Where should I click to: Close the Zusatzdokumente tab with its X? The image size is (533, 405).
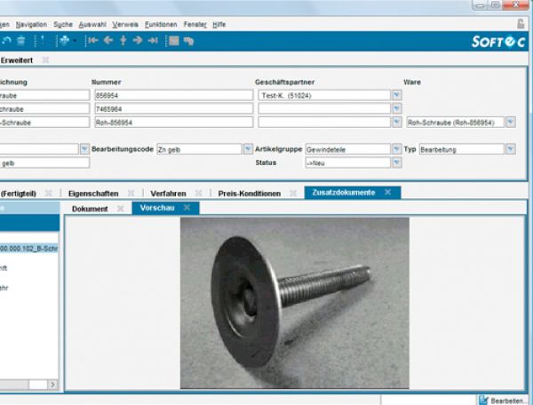point(388,192)
